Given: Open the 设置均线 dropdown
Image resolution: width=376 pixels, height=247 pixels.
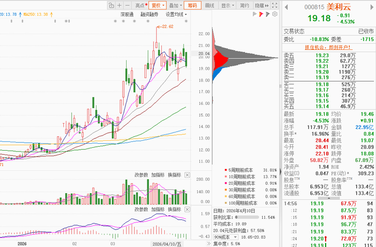Looking at the screenshot, I should [176, 15].
